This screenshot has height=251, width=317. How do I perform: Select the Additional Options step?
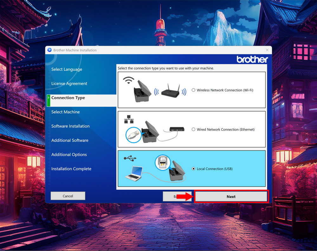(69, 155)
